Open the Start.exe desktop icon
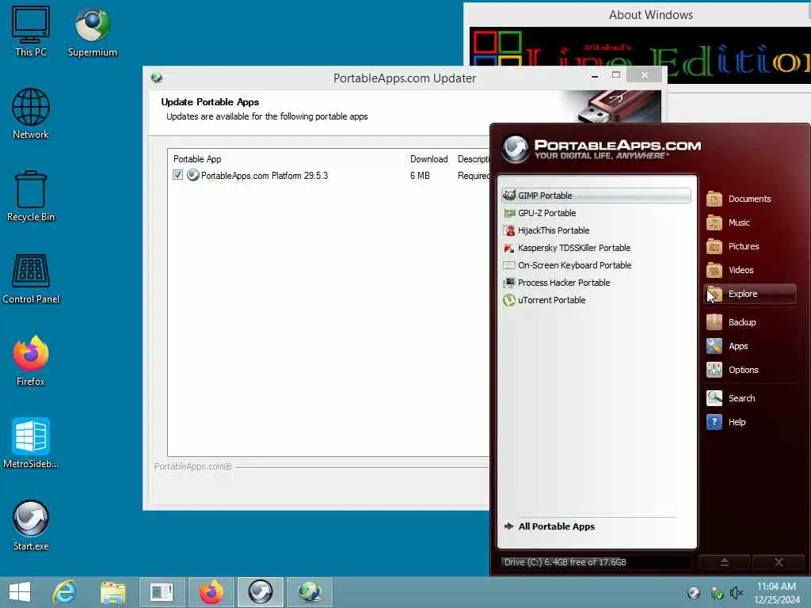Image resolution: width=811 pixels, height=608 pixels. (x=31, y=526)
